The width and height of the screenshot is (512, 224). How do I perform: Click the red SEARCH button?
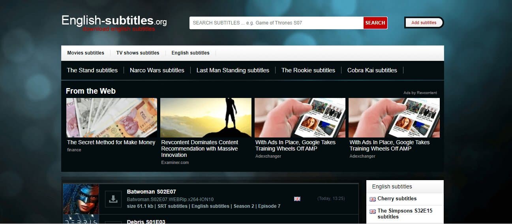(x=375, y=23)
